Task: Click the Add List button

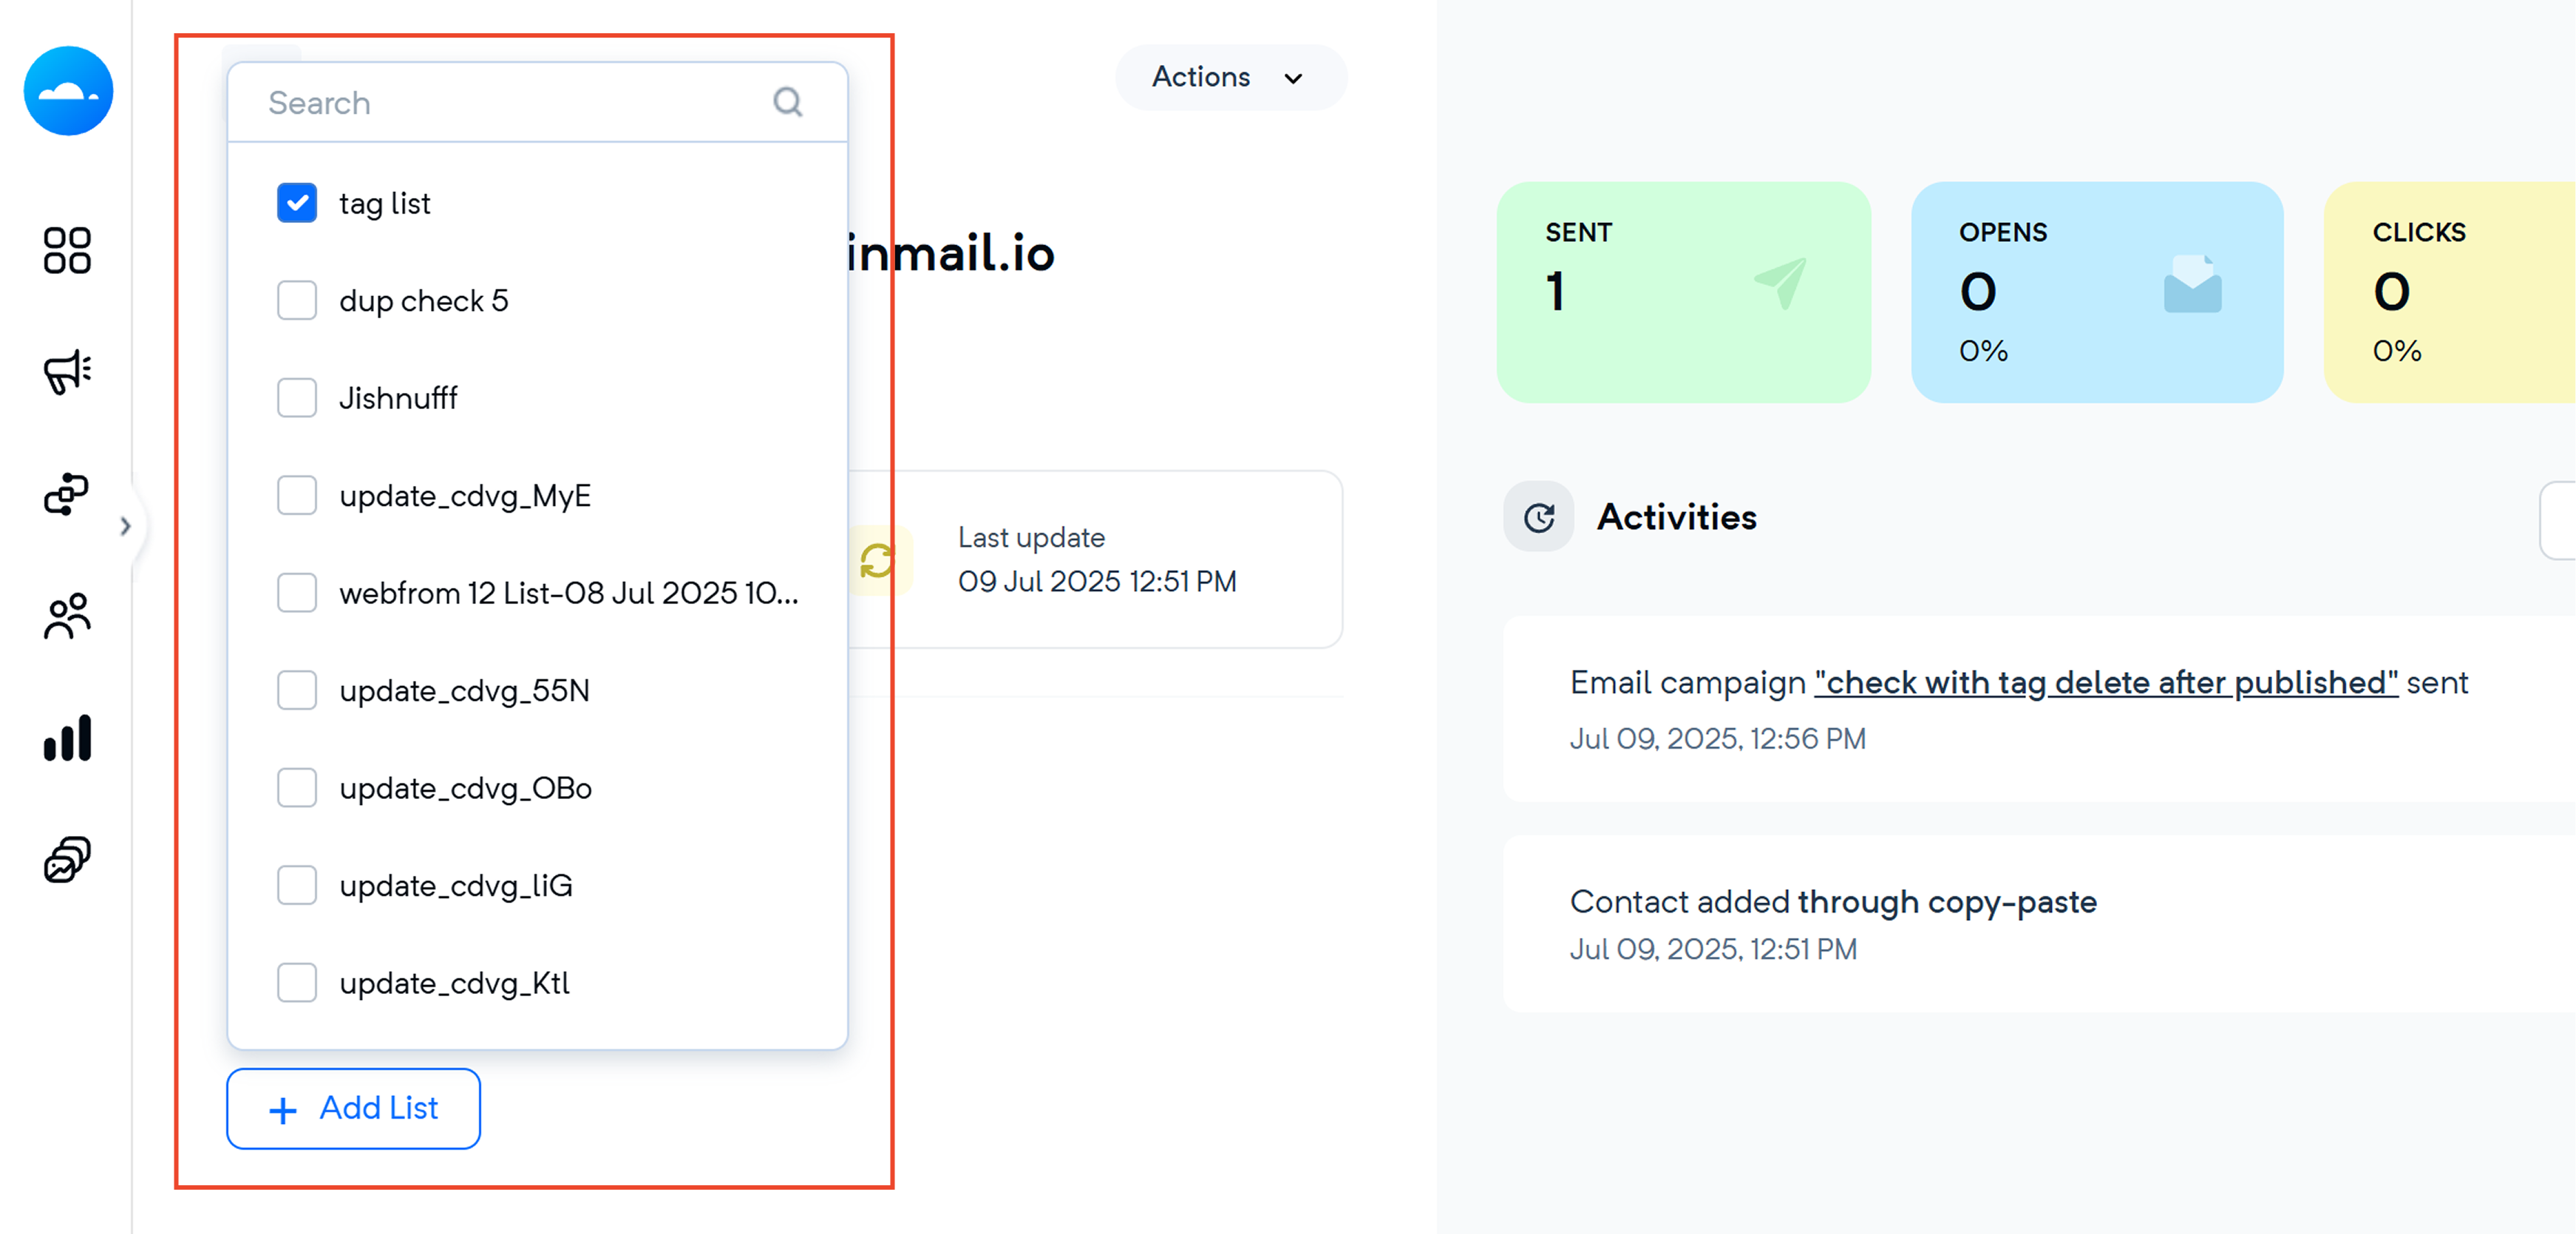Action: (x=353, y=1108)
